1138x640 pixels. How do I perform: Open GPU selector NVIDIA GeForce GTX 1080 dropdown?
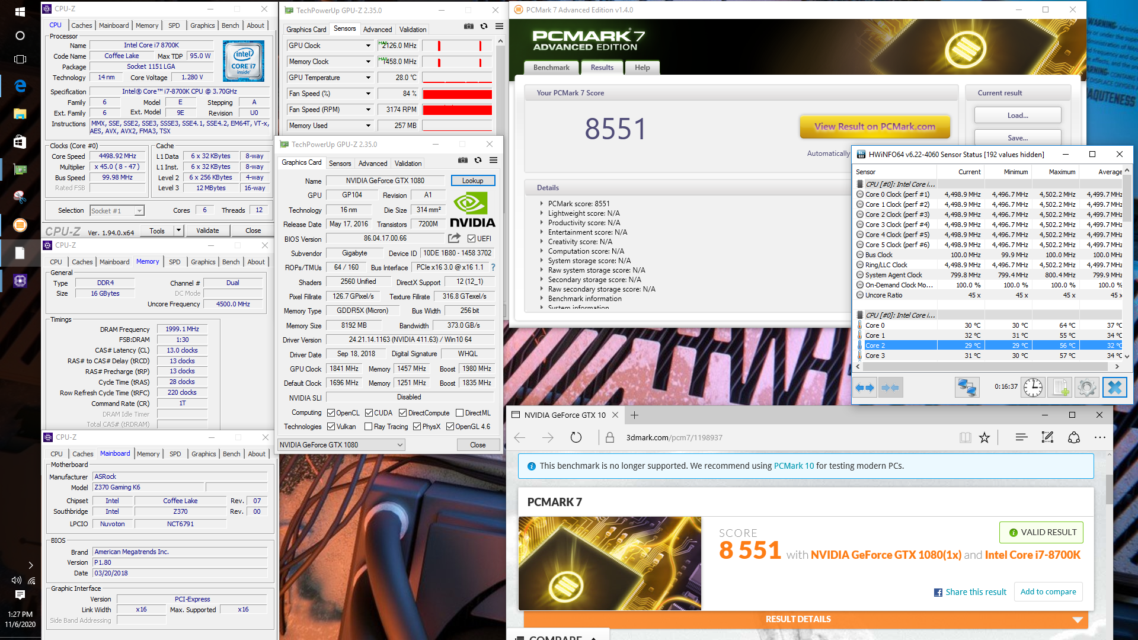(x=341, y=444)
